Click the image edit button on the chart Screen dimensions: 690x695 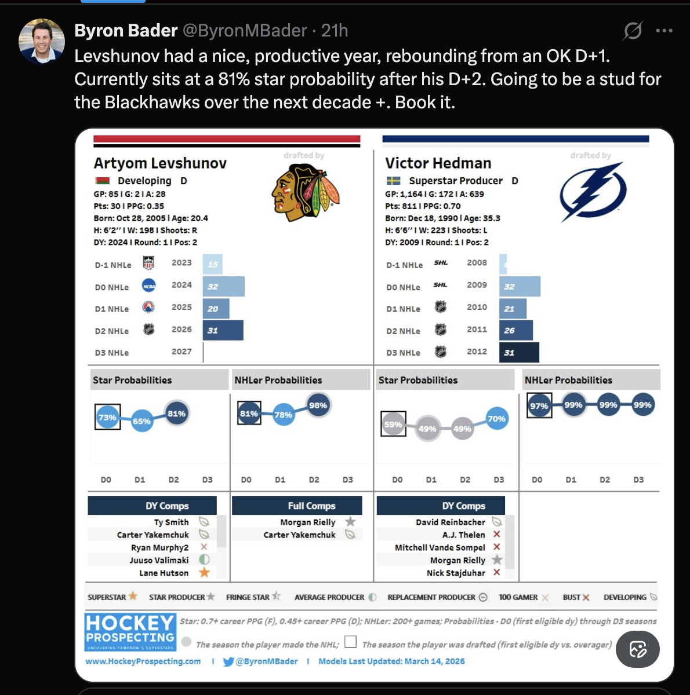pos(638,649)
